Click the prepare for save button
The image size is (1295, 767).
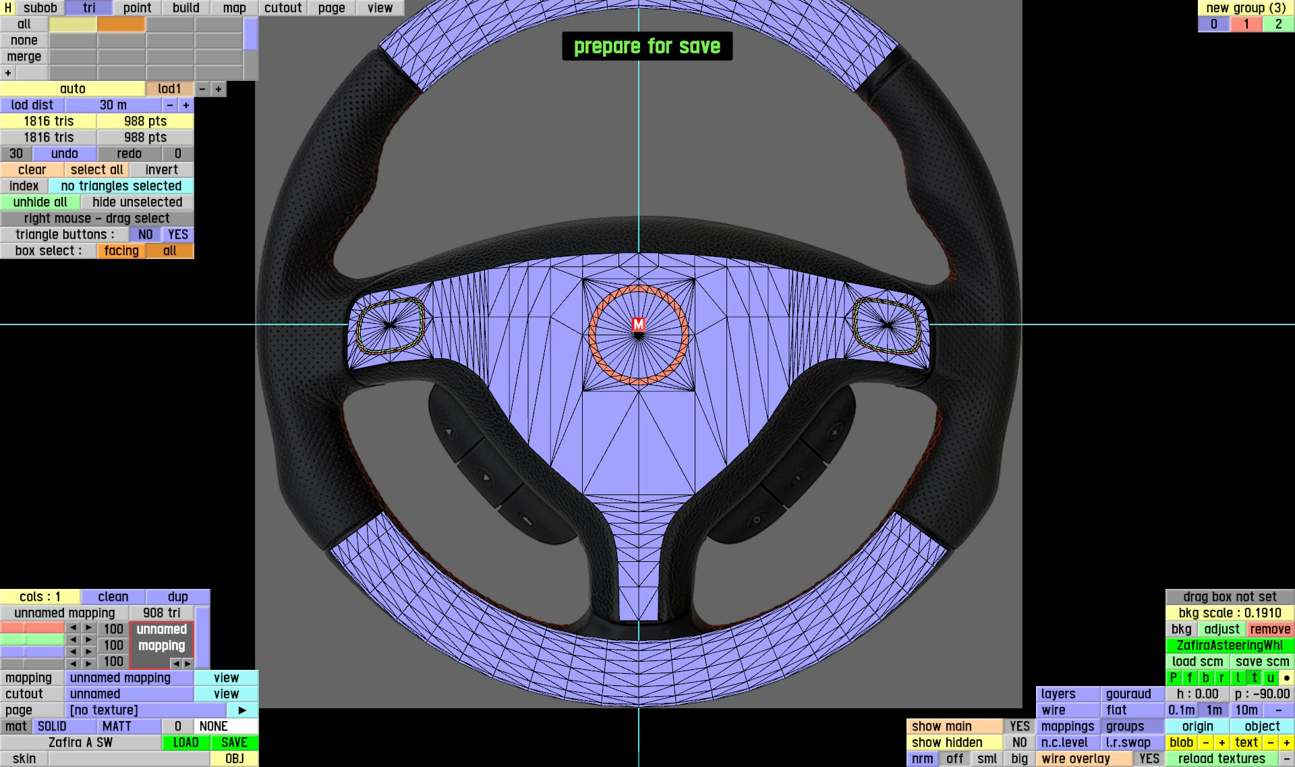647,46
